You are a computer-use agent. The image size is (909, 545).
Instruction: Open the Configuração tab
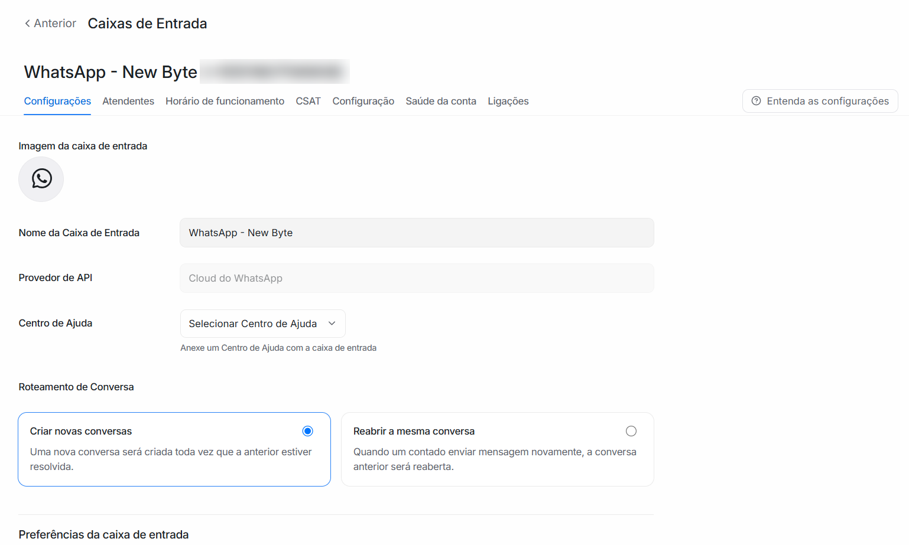pos(363,101)
